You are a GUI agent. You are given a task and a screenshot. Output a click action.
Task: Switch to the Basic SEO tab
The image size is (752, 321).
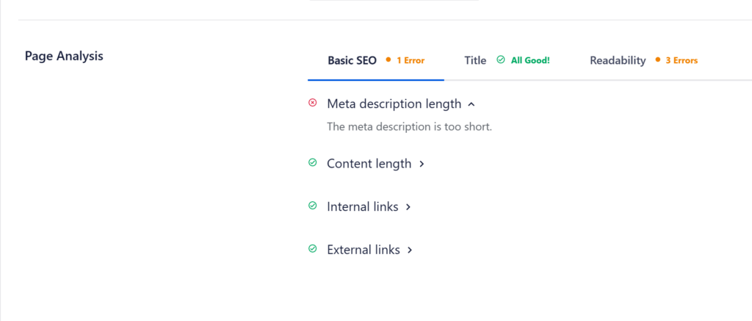click(352, 60)
